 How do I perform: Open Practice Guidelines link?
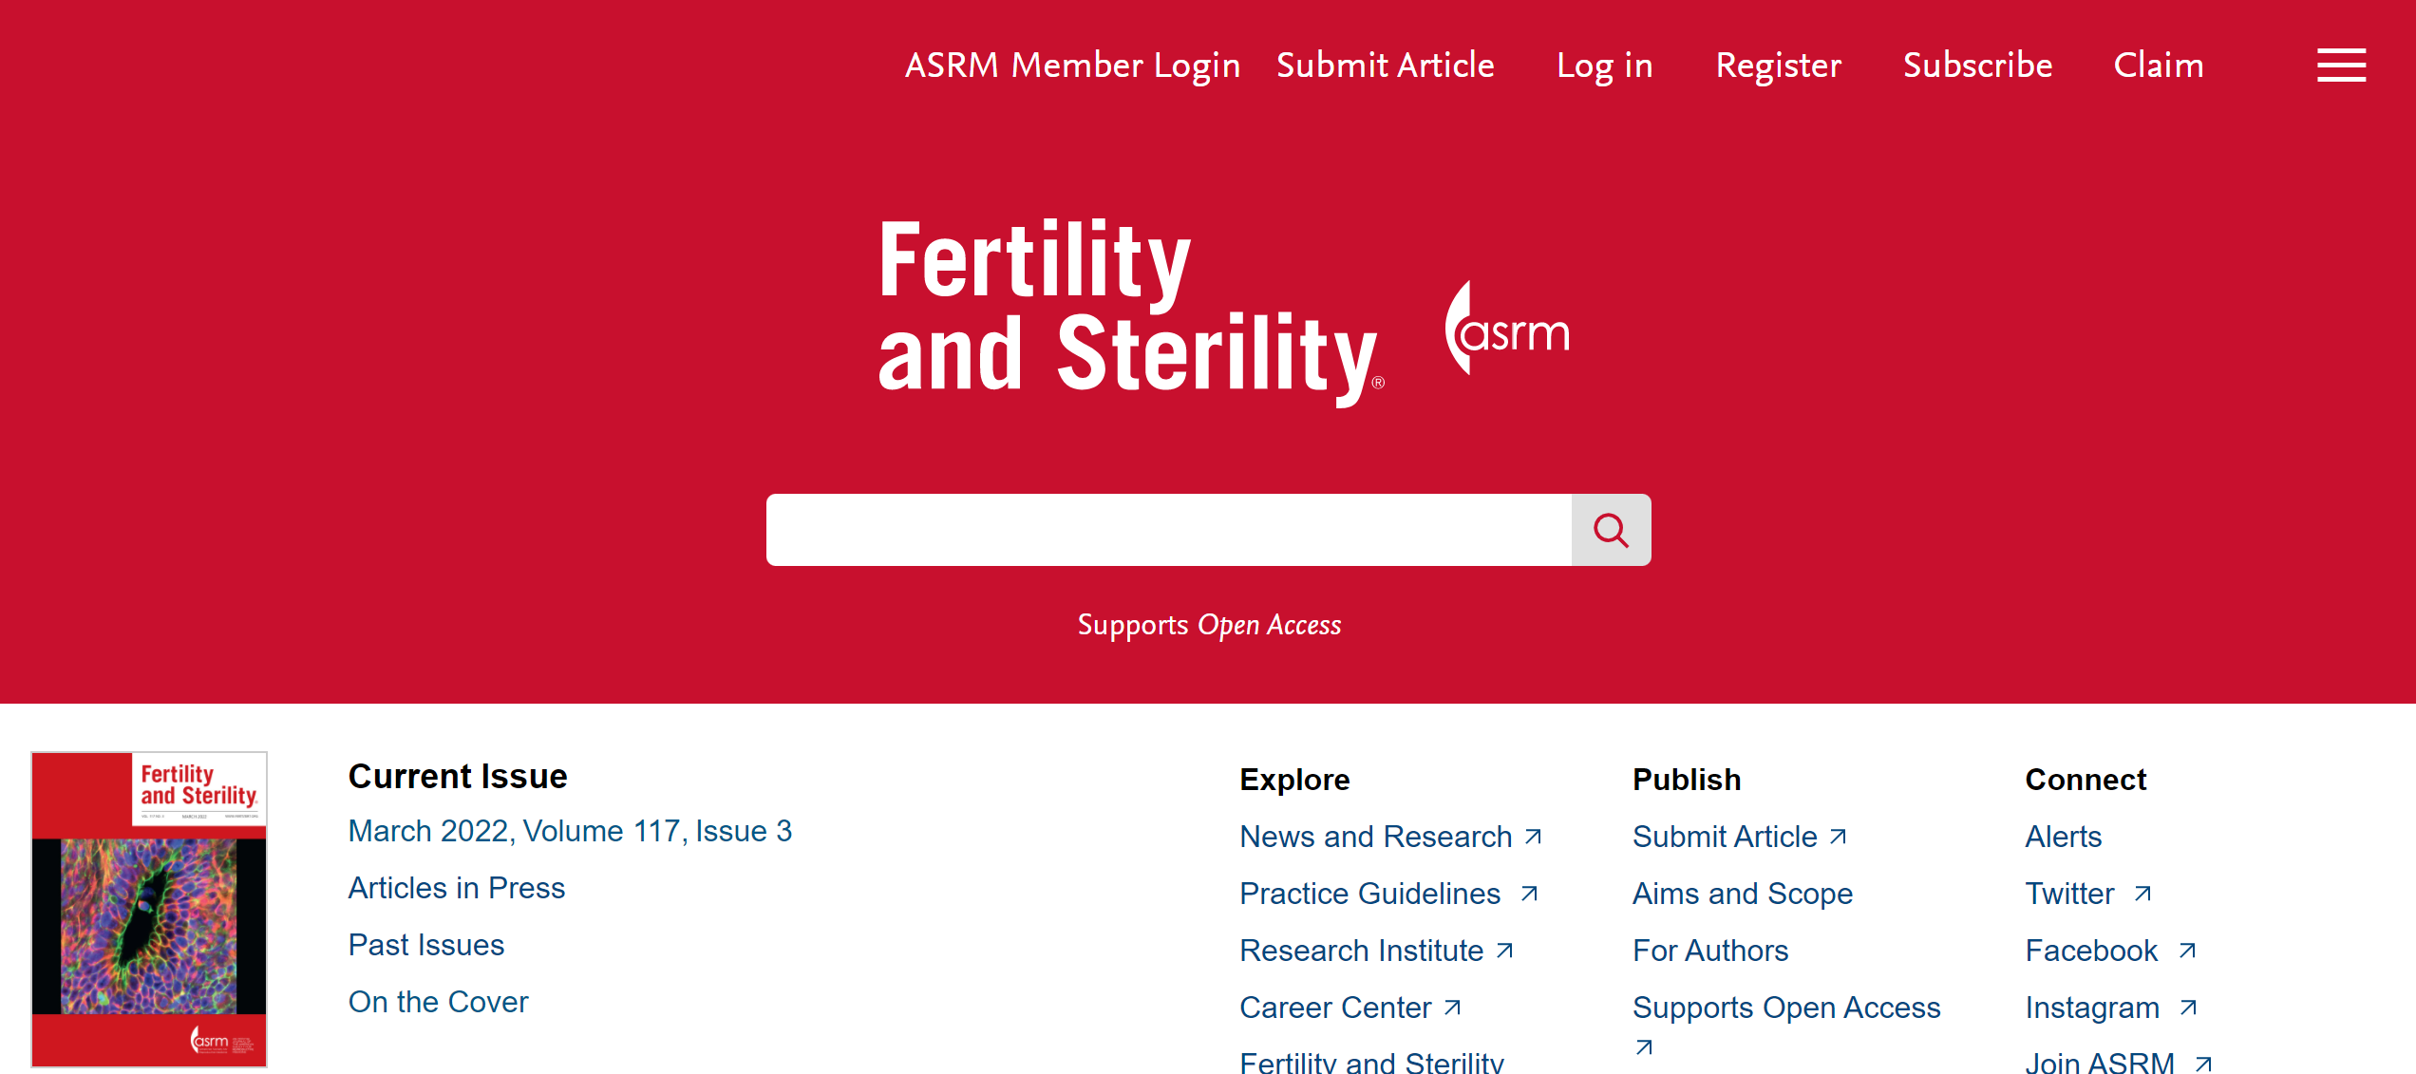pos(1370,894)
